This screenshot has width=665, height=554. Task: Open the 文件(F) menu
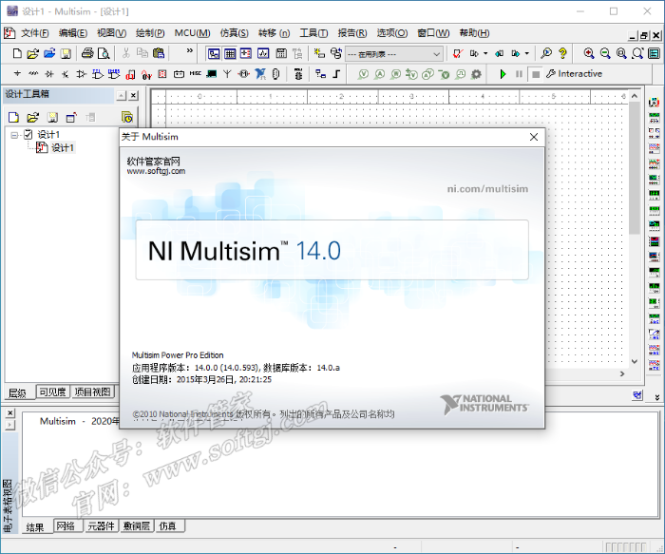35,33
